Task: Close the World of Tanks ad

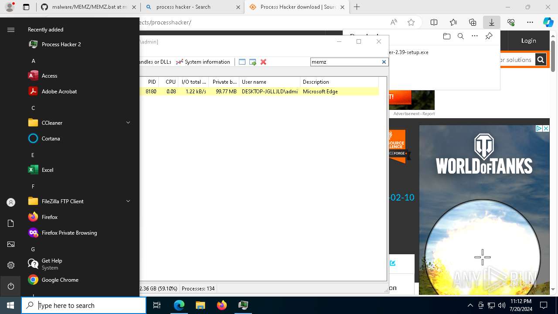Action: coord(546,129)
